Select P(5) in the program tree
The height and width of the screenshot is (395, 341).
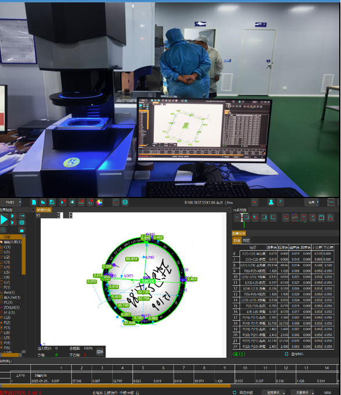7,348
